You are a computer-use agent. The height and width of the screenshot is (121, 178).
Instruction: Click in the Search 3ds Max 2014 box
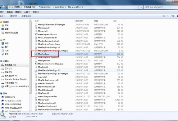161,7
